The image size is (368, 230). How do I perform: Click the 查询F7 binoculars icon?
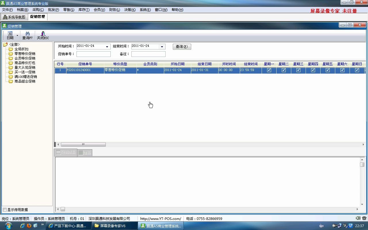27,34
